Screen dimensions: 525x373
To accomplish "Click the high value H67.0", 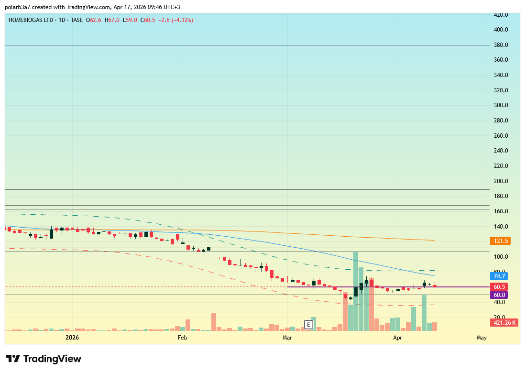I will point(112,20).
